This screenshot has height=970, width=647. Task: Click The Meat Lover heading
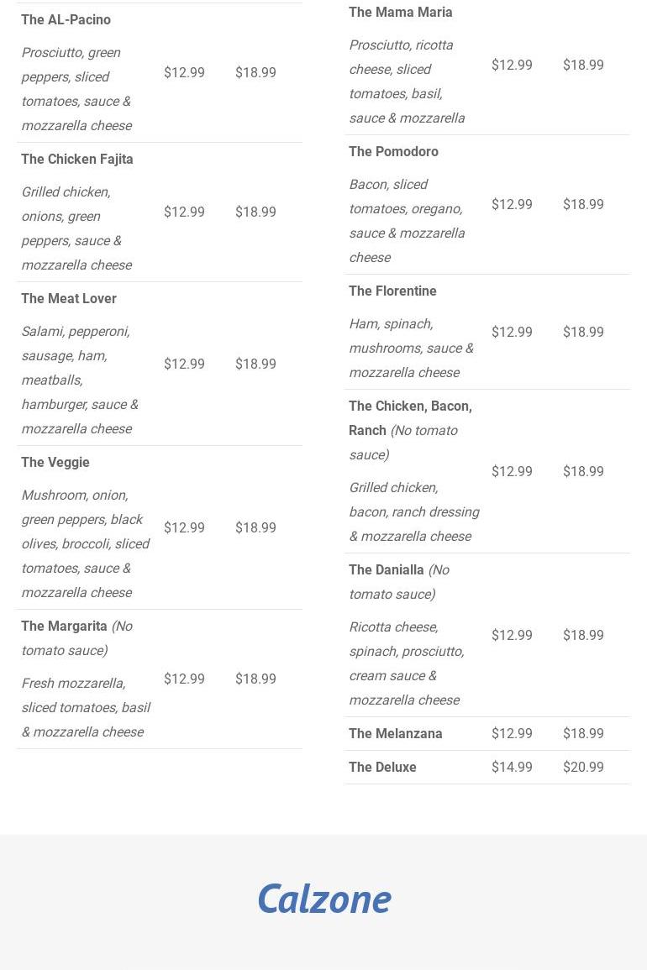pos(69,298)
